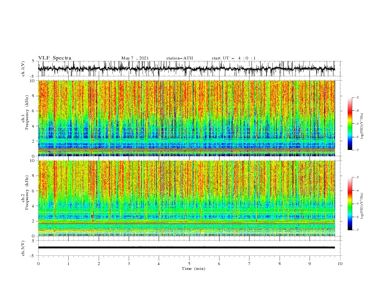Click the "station=ATH" header label

pos(179,58)
